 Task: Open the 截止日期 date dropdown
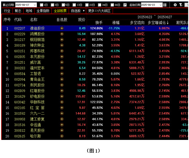click(35, 5)
